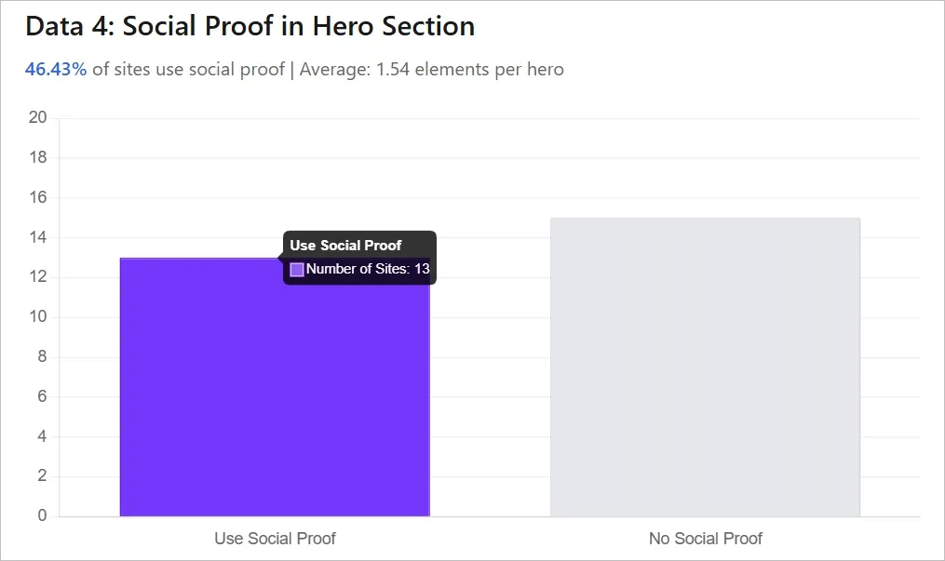Click the purple Use Social Proof bar
Image resolution: width=945 pixels, height=561 pixels.
(275, 400)
